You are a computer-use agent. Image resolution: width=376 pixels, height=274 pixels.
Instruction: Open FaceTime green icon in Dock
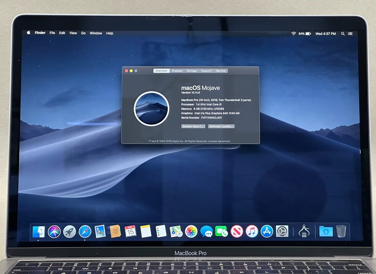(x=222, y=231)
